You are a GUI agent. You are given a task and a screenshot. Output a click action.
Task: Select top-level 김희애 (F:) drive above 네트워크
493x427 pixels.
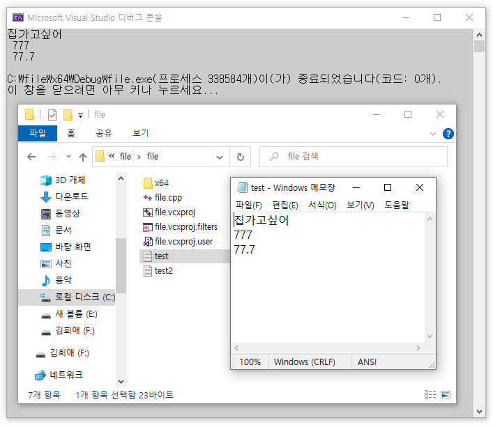62,353
